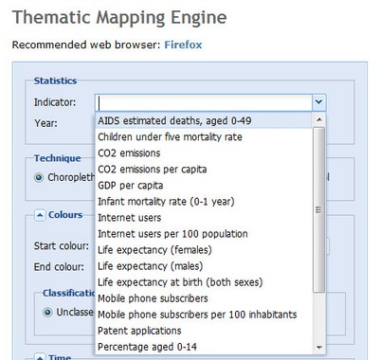Pick Life expectancy (females)
Image resolution: width=379 pixels, height=360 pixels.
(x=204, y=250)
